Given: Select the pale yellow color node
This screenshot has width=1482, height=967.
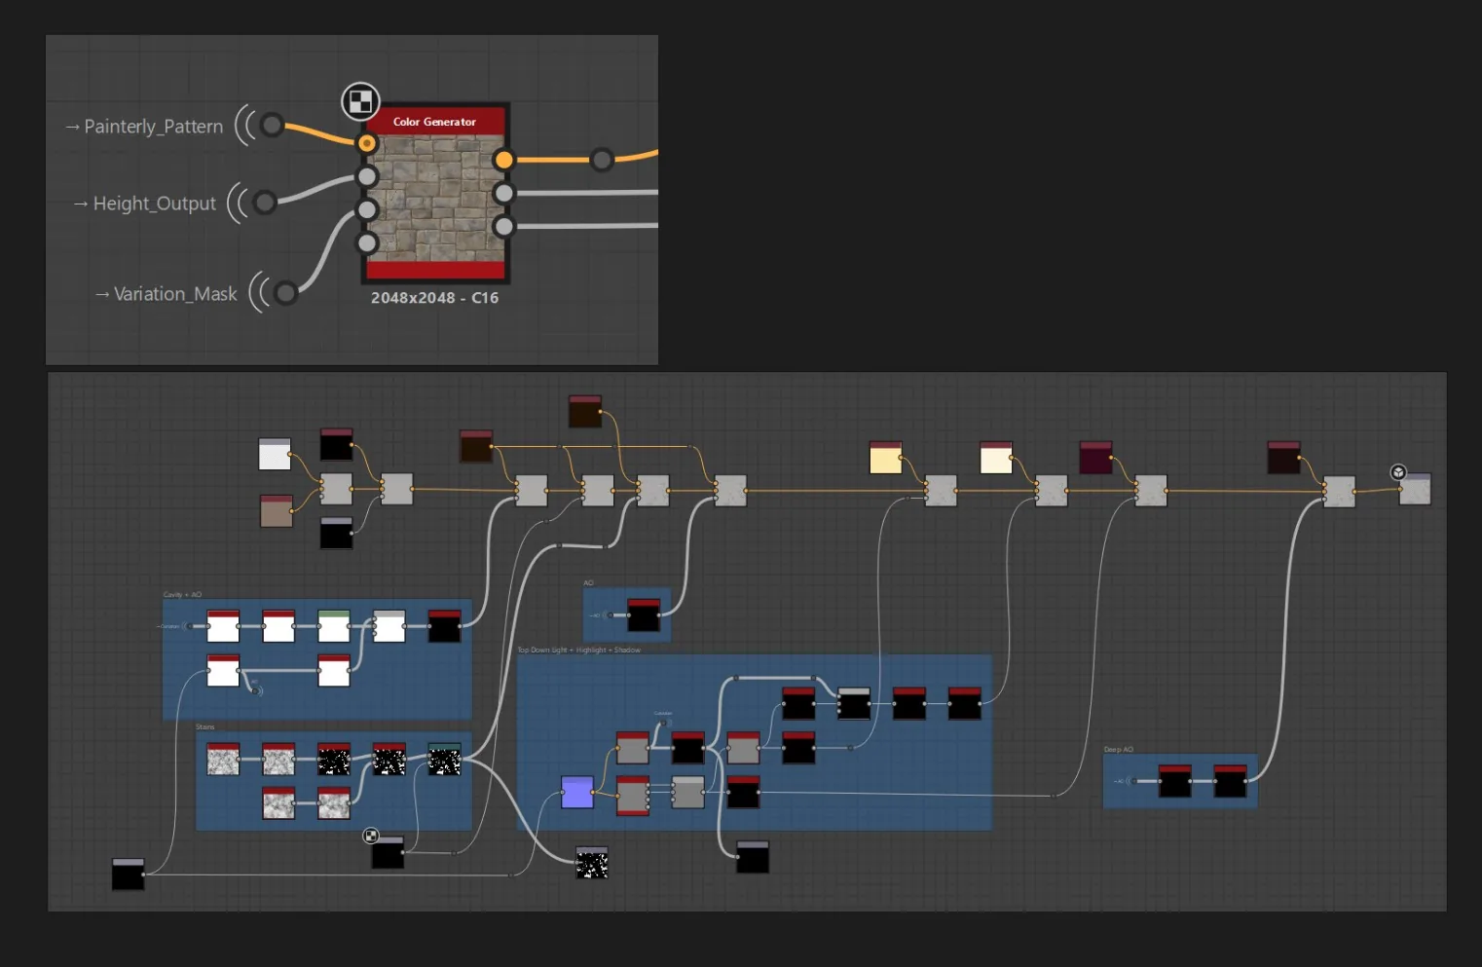Looking at the screenshot, I should (x=885, y=458).
